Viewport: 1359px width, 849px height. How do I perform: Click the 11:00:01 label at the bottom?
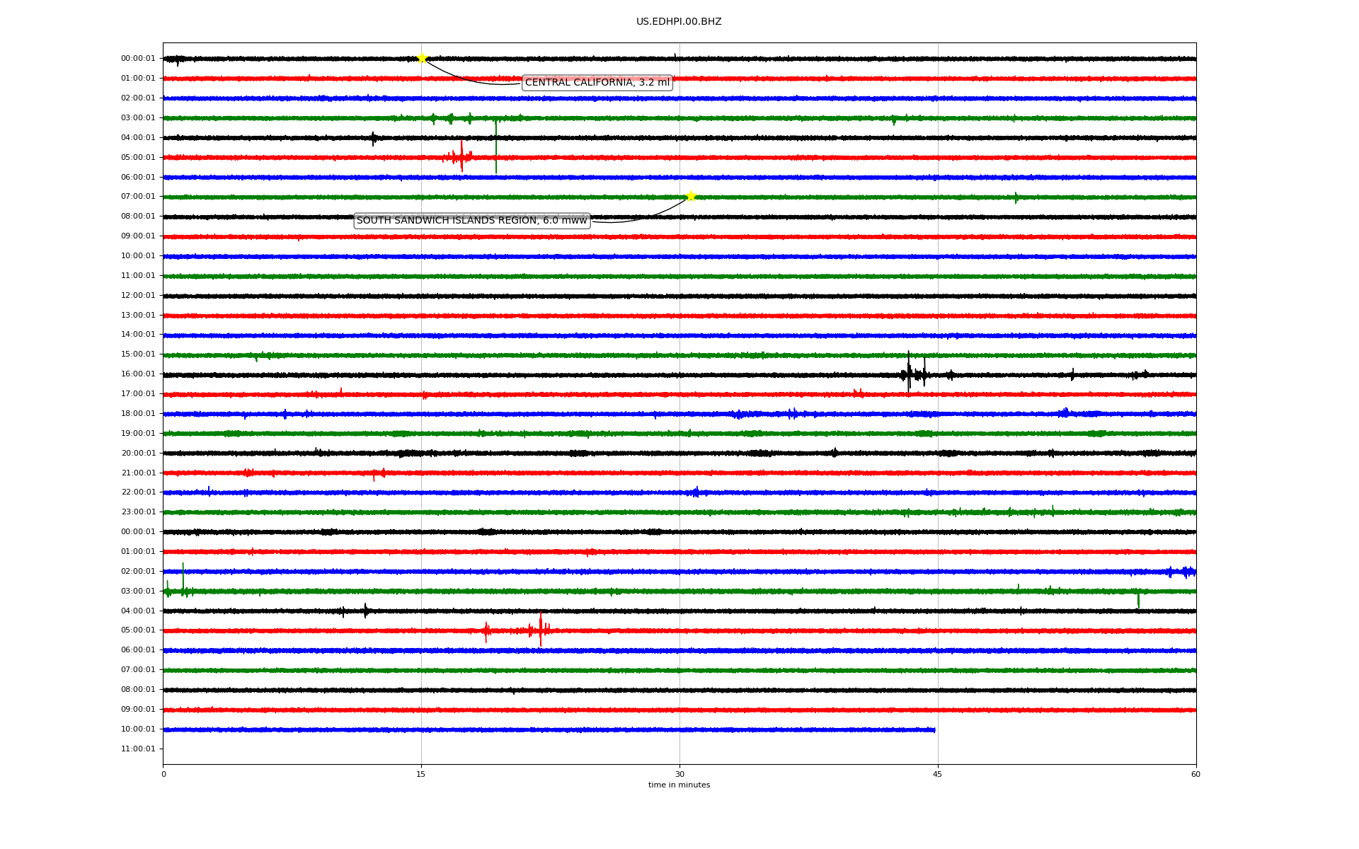pos(138,749)
